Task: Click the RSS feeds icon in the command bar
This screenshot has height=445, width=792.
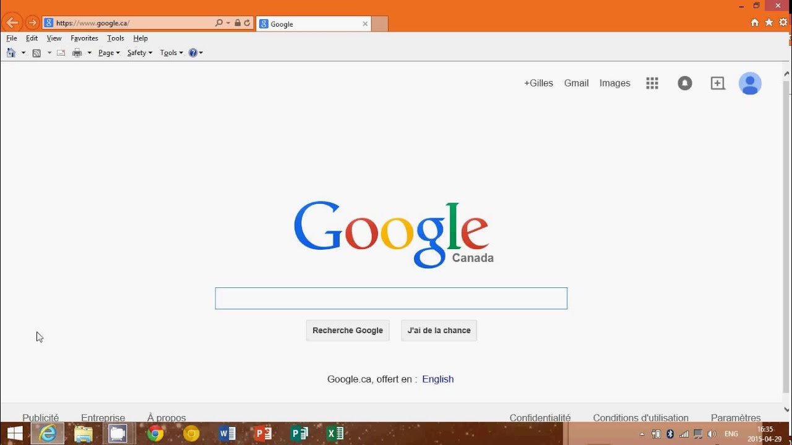Action: 37,53
